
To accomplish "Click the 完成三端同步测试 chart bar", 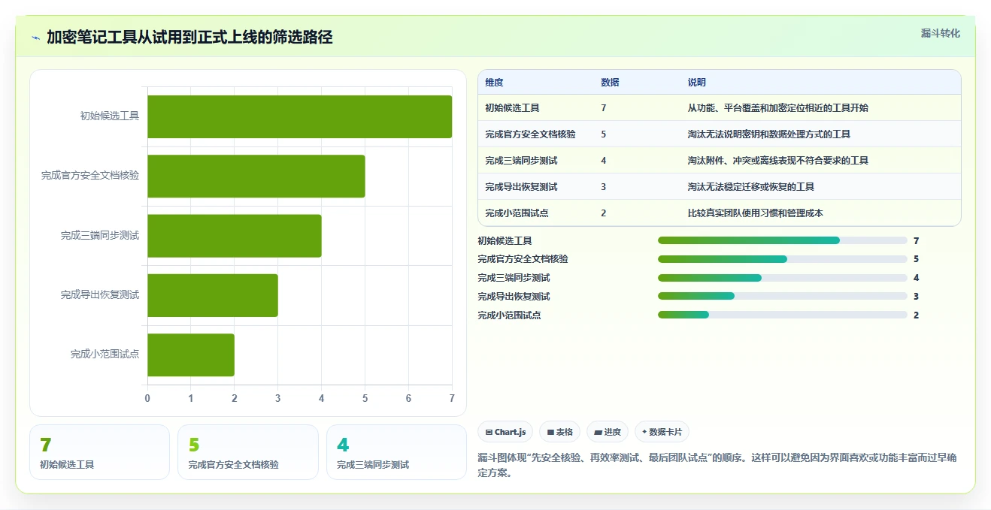I will (x=234, y=236).
